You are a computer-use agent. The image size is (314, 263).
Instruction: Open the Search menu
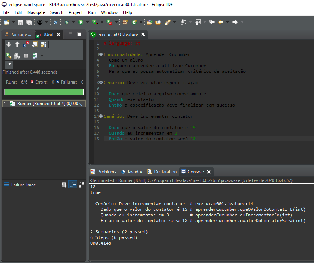click(x=57, y=12)
